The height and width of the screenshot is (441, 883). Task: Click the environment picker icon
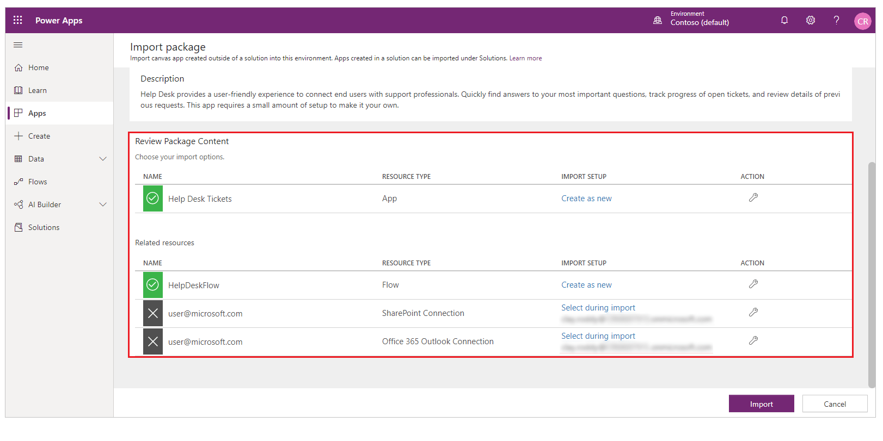pyautogui.click(x=658, y=20)
